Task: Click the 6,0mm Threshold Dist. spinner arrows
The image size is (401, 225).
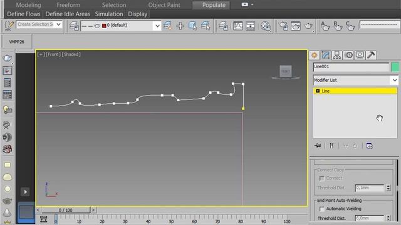Action: (x=388, y=218)
